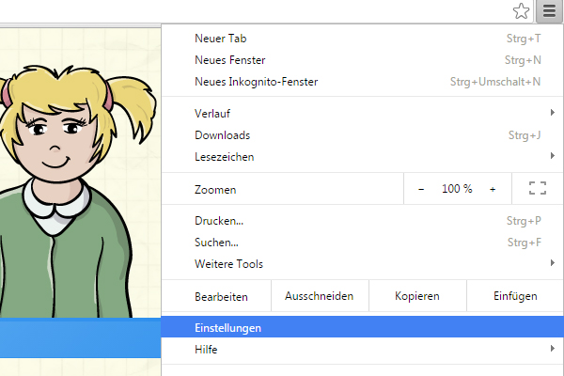Screen dimensions: 564x376
Task: Click the Einfügen button
Action: point(515,296)
